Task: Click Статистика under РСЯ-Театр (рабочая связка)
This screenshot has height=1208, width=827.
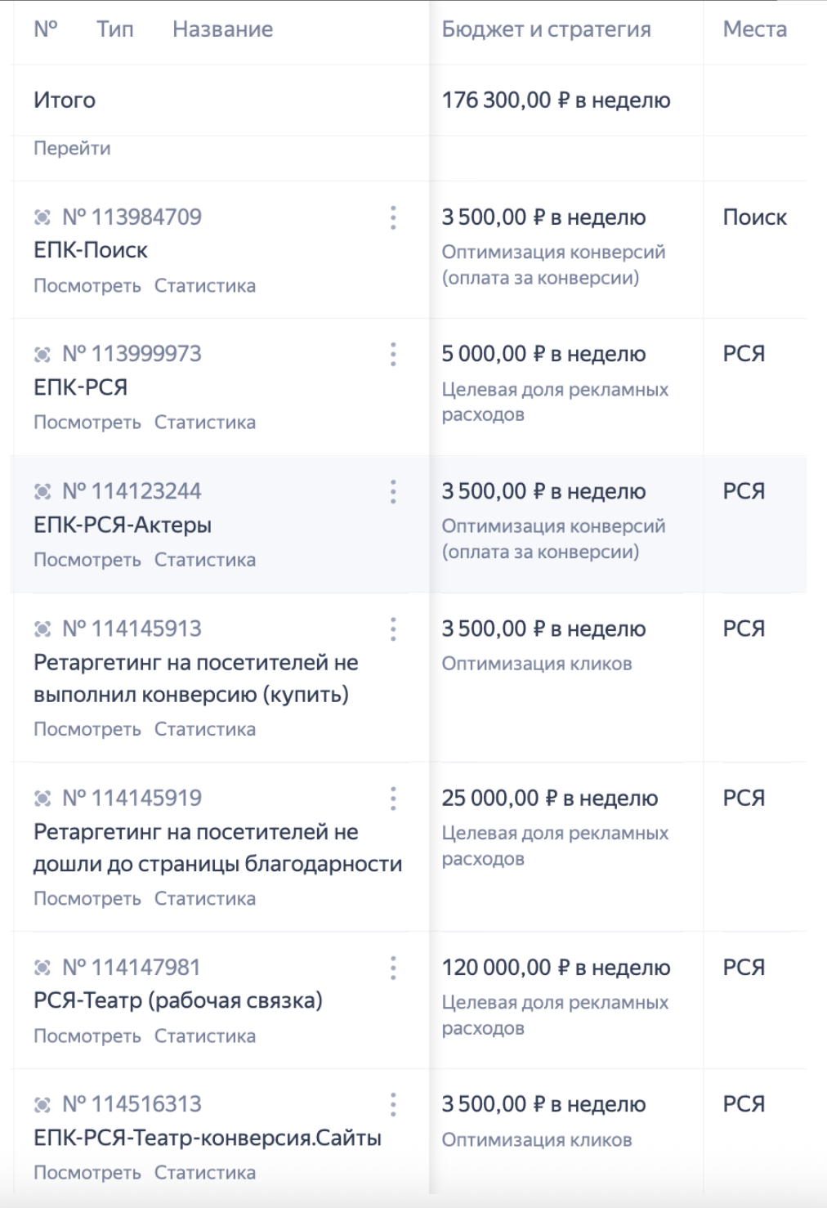Action: point(205,1036)
